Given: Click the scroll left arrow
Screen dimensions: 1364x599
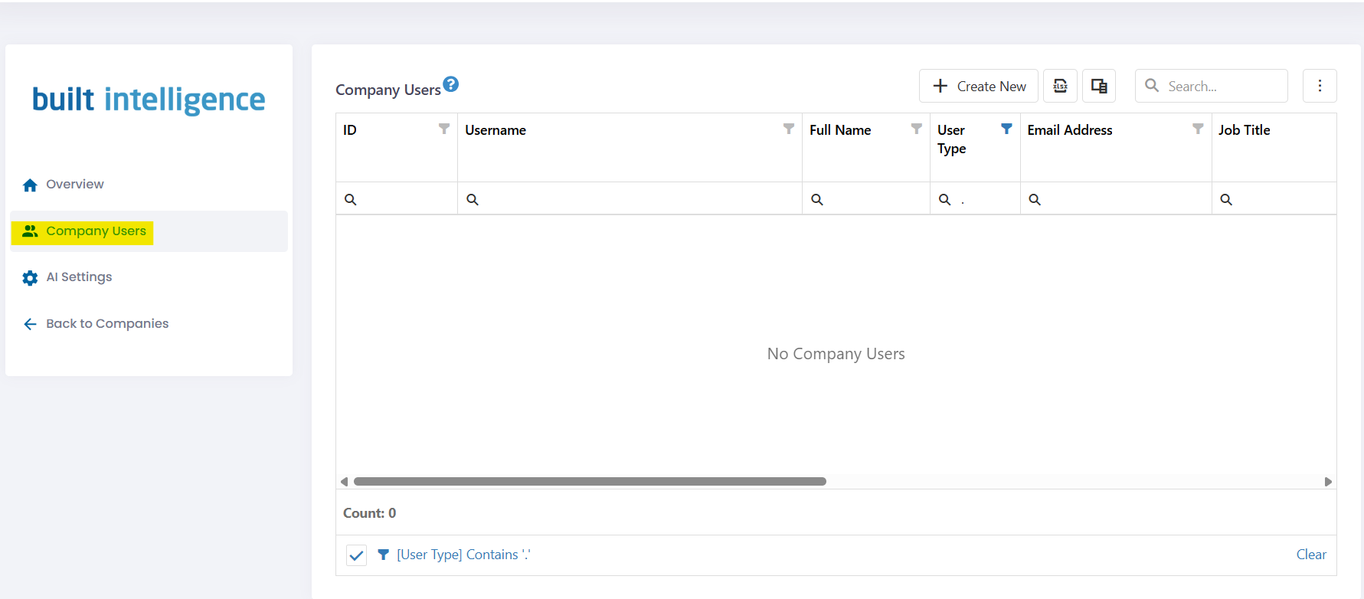Looking at the screenshot, I should 345,482.
